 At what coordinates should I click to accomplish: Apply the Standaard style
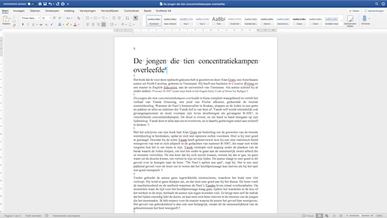(x=154, y=20)
